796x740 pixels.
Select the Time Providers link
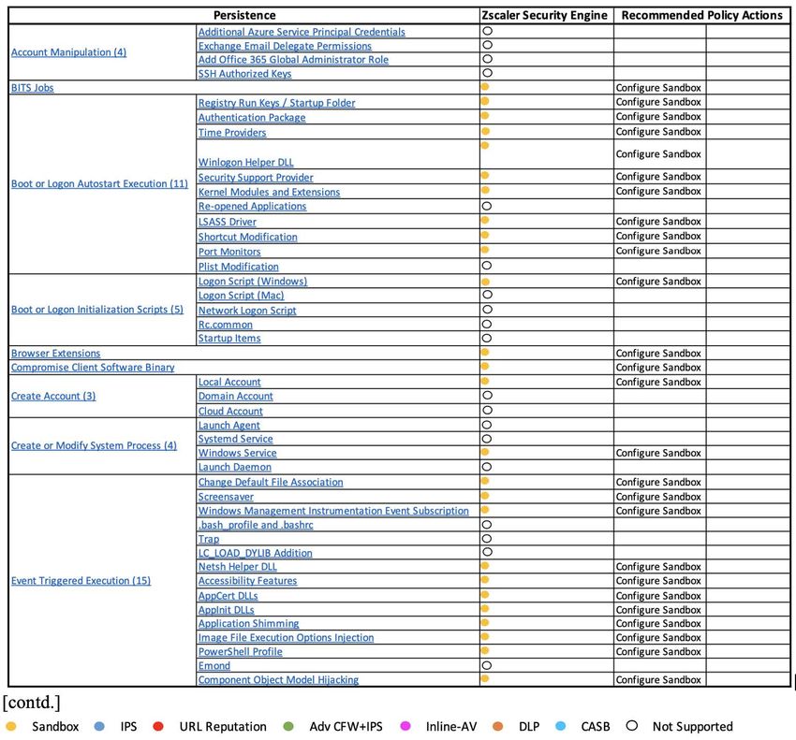(x=232, y=133)
